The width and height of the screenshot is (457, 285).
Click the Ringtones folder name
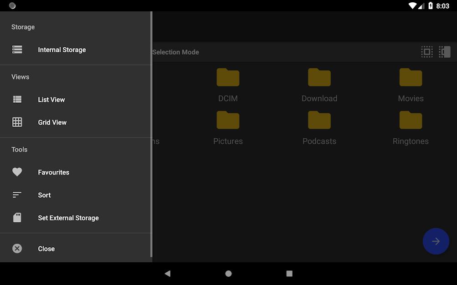(x=411, y=141)
